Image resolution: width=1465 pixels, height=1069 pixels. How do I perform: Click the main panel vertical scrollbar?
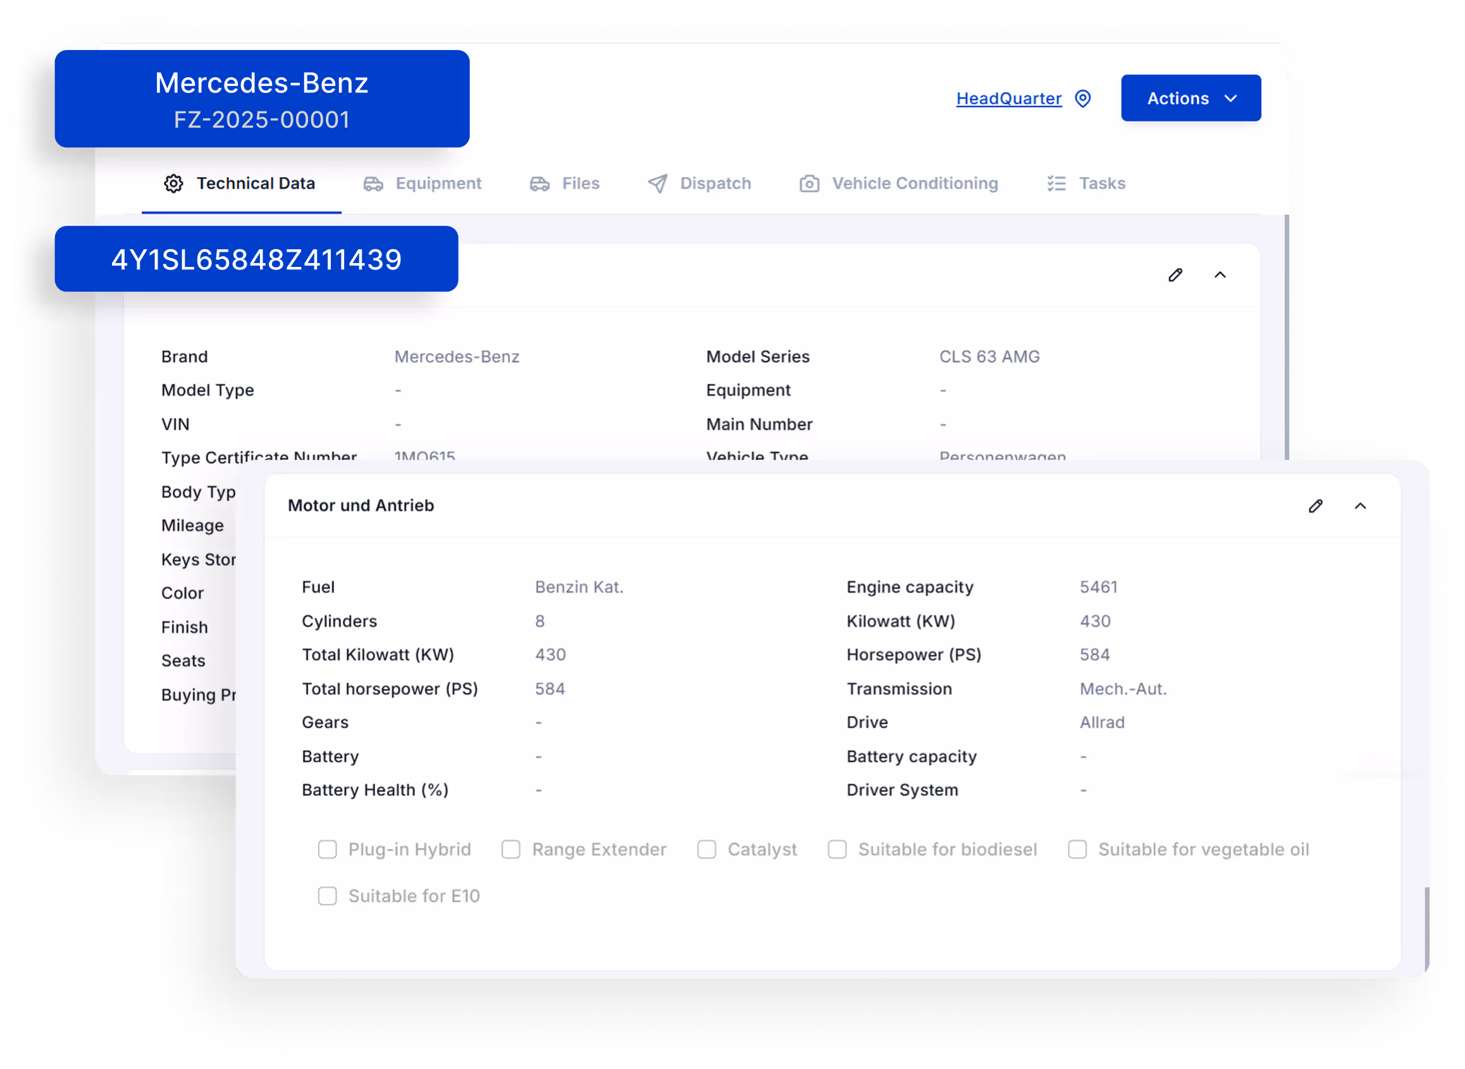[1287, 337]
